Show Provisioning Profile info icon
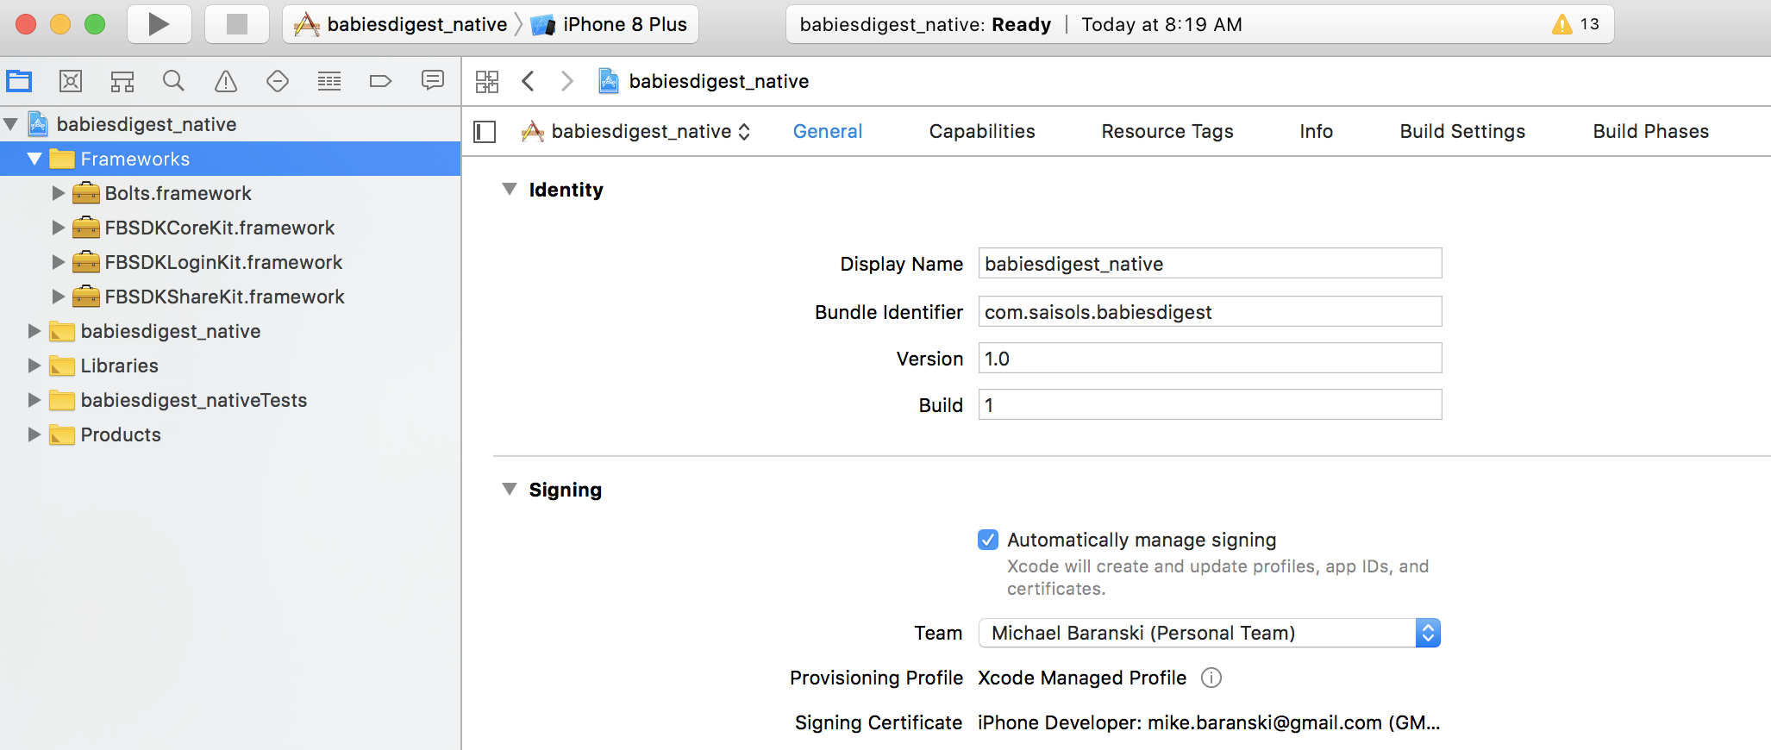The height and width of the screenshot is (750, 1771). (1211, 678)
